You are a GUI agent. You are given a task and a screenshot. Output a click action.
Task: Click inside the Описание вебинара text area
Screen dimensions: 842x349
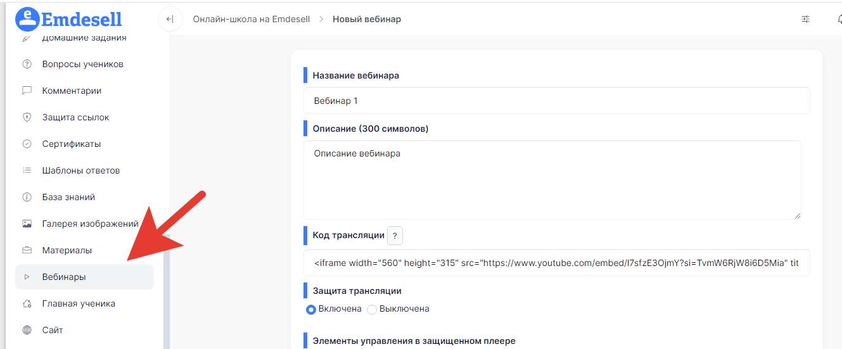pyautogui.click(x=551, y=181)
